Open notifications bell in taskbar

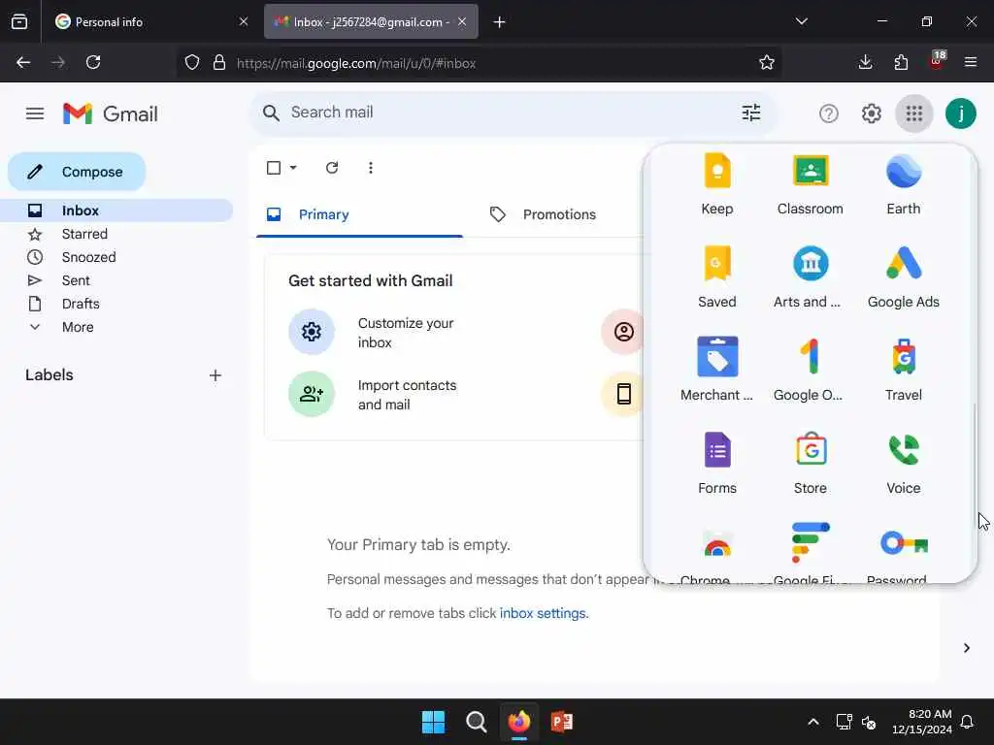tap(967, 722)
